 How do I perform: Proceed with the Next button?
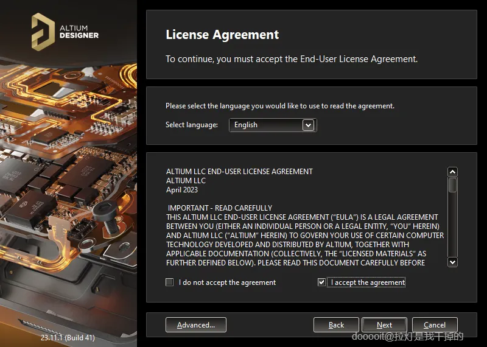coord(385,325)
